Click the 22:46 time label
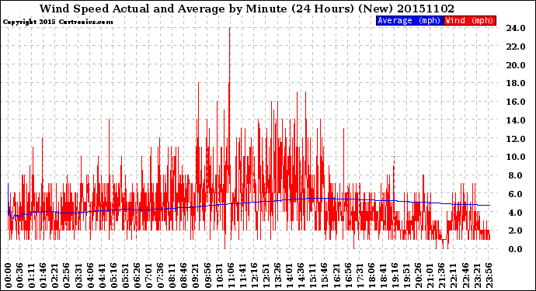This screenshot has width=536, height=291. (x=465, y=275)
